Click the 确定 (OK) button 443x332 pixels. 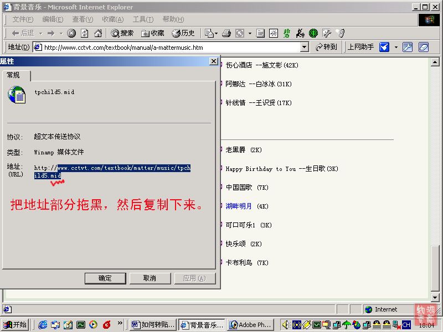click(x=105, y=278)
